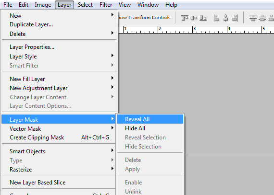Toggle the Show Transform Controls option label
This screenshot has height=195, width=274.
click(144, 18)
